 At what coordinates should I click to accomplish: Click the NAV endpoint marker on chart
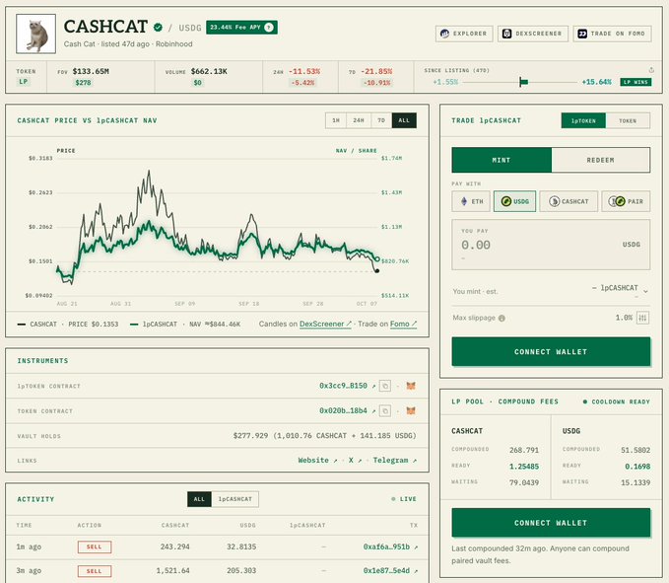pyautogui.click(x=376, y=258)
